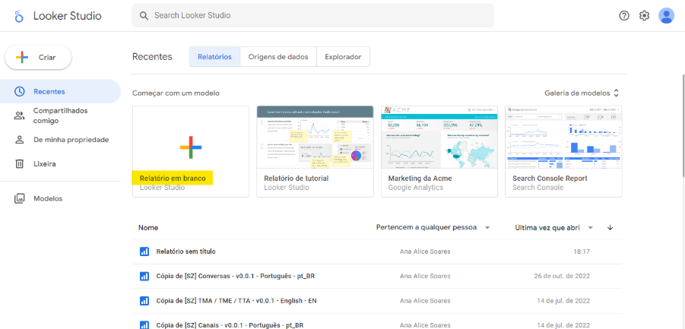Toggle sort direction arrow in table header

pyautogui.click(x=610, y=228)
